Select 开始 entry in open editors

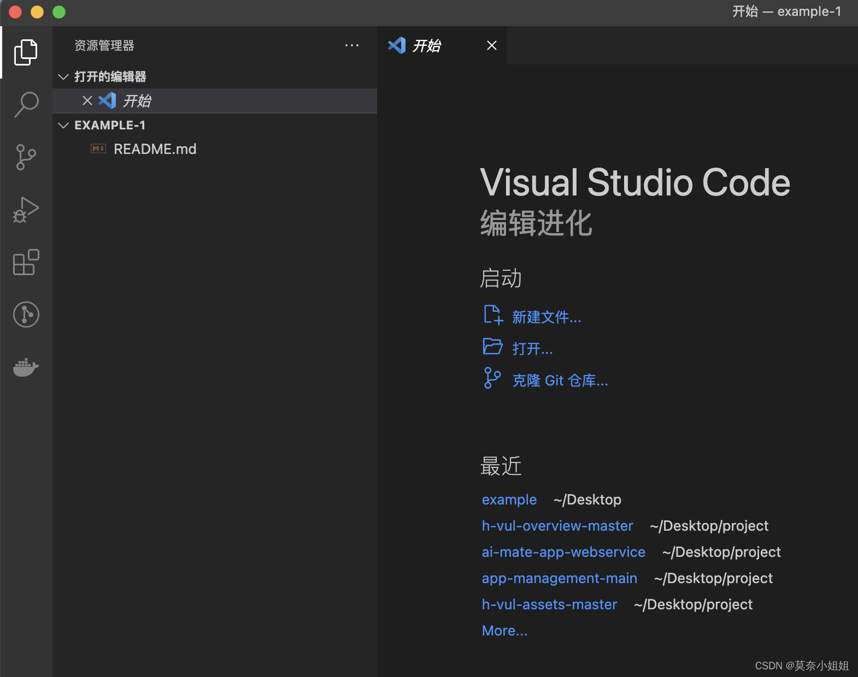[x=215, y=100]
